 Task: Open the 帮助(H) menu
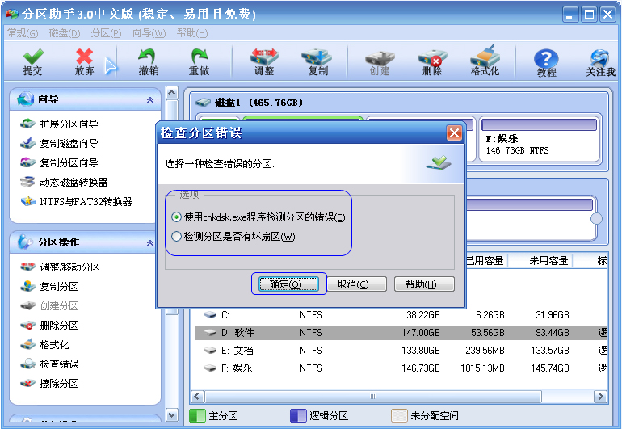coord(192,33)
